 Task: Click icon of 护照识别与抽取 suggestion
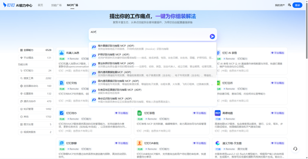(x=94, y=56)
